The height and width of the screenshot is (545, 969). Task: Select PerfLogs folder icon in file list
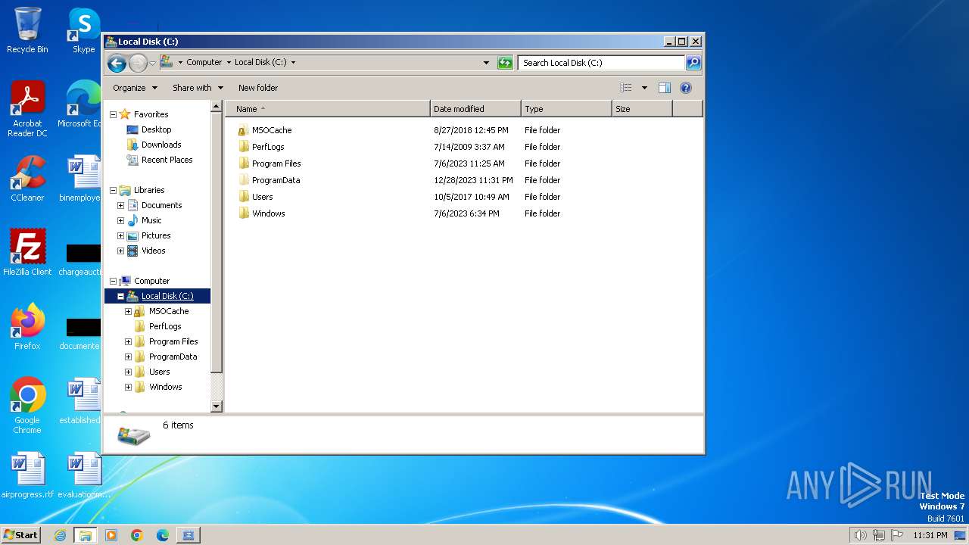(243, 147)
